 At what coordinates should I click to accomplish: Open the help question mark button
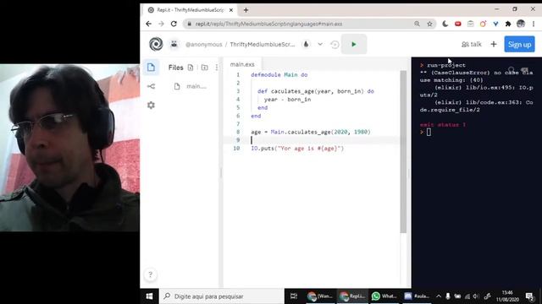151,274
